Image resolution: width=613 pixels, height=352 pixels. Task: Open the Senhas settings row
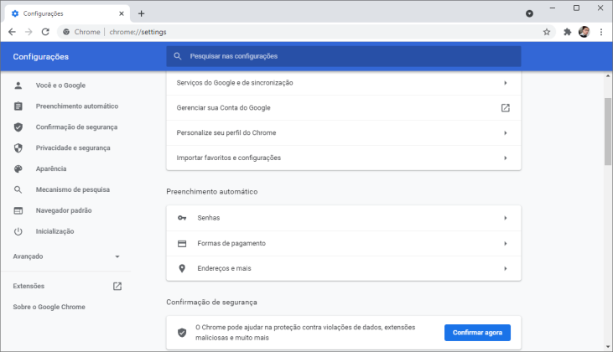pyautogui.click(x=344, y=218)
